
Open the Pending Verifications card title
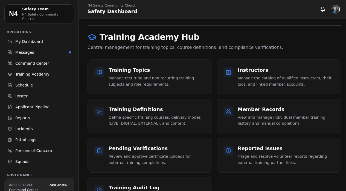pos(138,148)
